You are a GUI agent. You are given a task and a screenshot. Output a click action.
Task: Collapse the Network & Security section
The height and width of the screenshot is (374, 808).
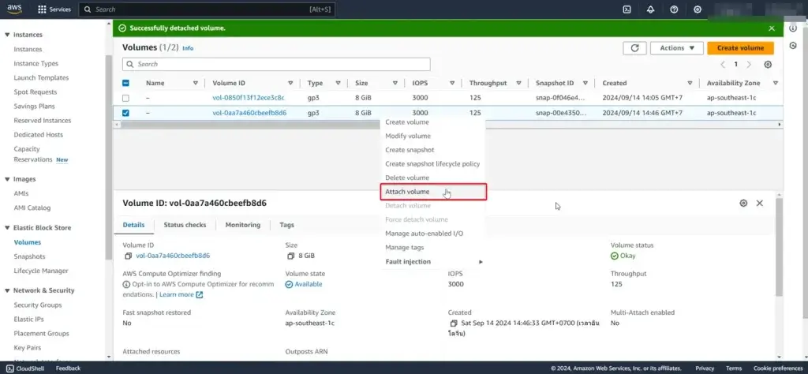7,290
